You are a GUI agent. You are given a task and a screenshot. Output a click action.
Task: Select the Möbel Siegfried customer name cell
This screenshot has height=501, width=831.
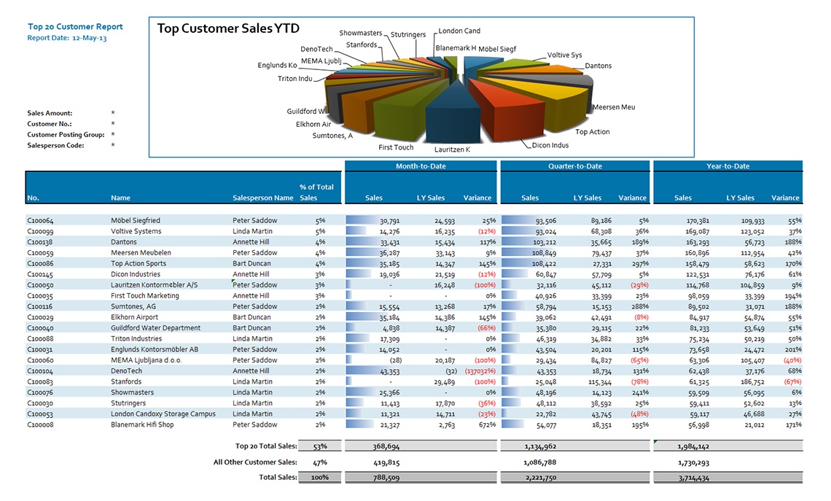coord(135,220)
